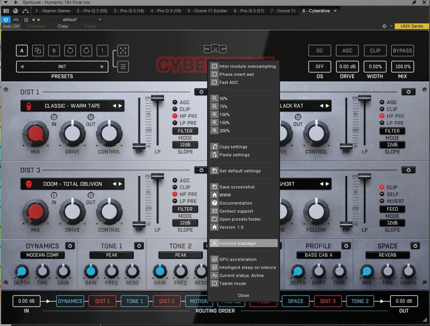Click the exclamation panic icon
This screenshot has height=326, width=430.
(x=102, y=51)
